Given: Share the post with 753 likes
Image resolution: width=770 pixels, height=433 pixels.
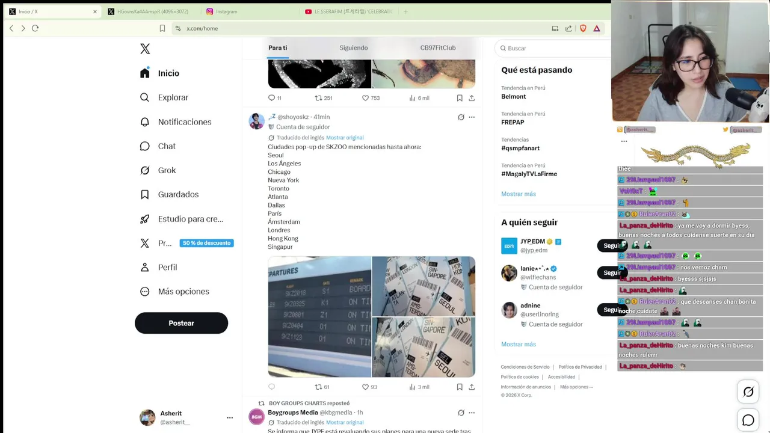Looking at the screenshot, I should coord(472,98).
